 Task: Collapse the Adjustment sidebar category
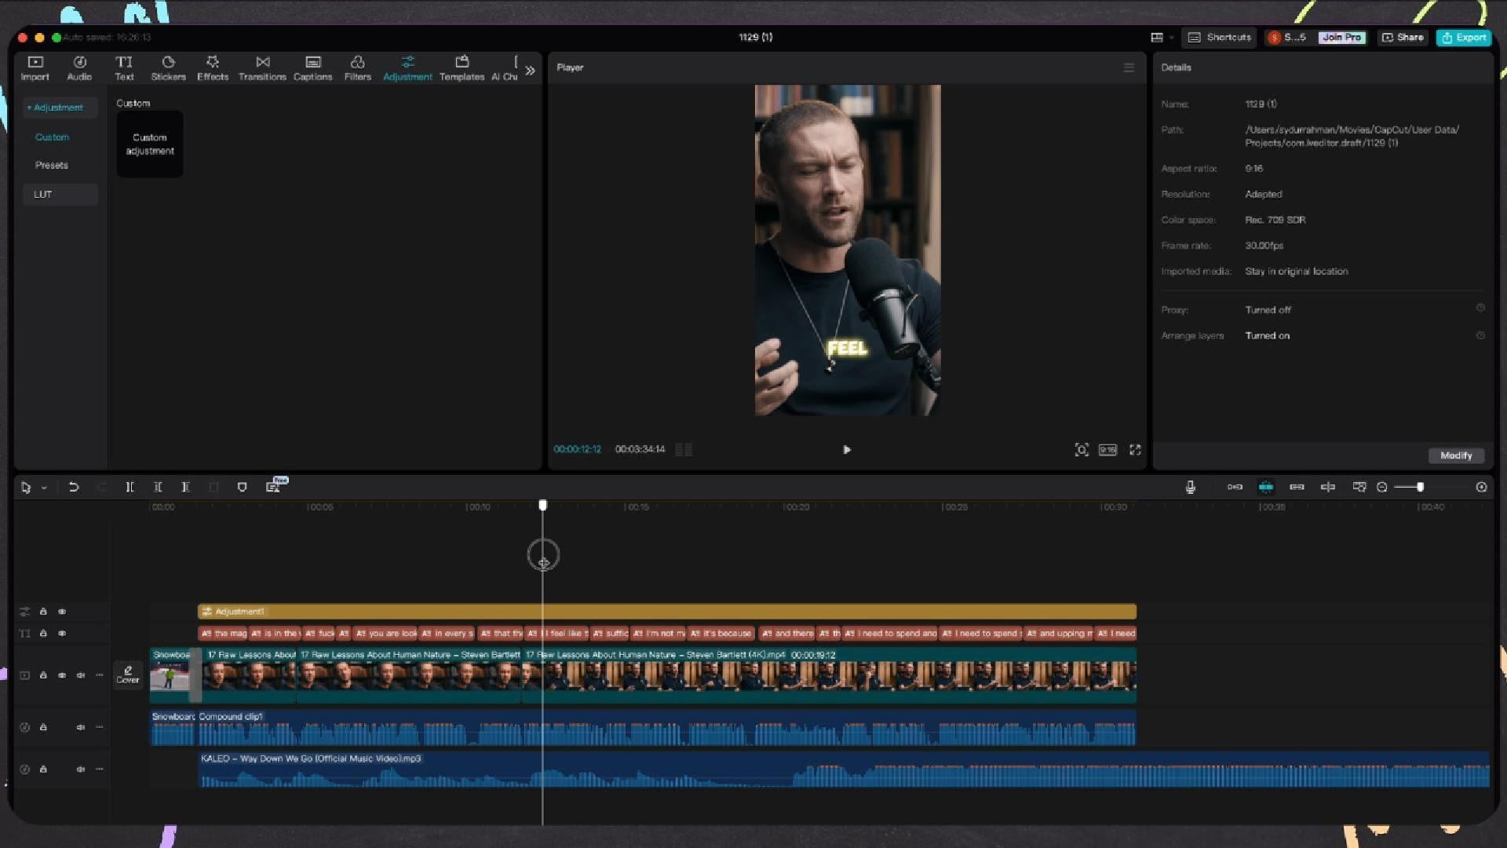pyautogui.click(x=59, y=108)
